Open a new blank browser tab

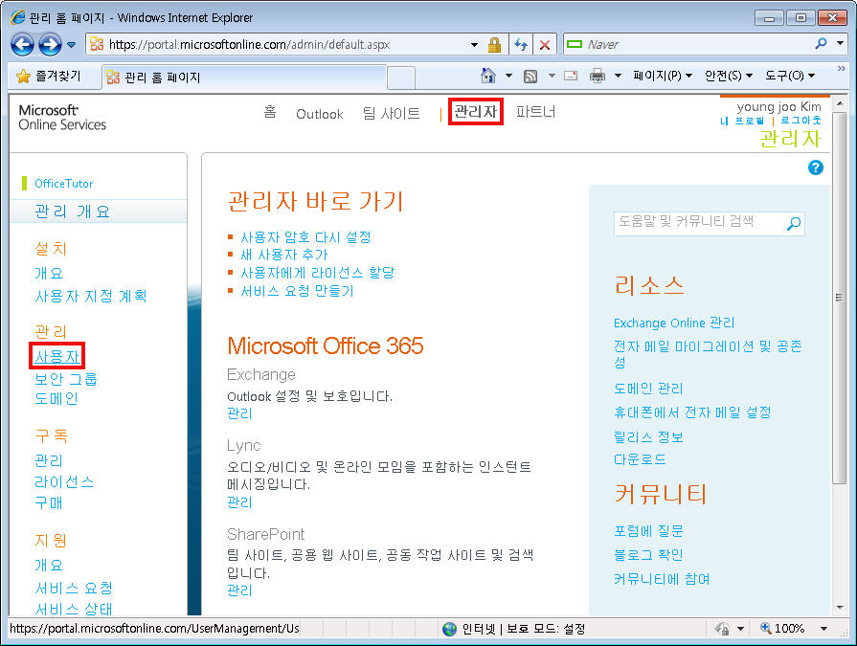[401, 78]
